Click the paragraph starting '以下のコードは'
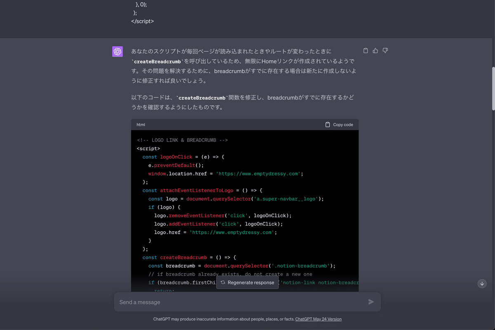495x330 pixels. [x=243, y=102]
